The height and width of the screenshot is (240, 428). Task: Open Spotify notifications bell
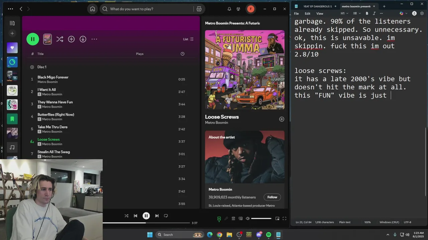[x=229, y=9]
